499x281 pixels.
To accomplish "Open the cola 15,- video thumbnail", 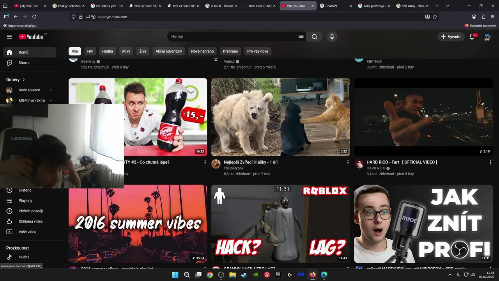I will (166, 117).
